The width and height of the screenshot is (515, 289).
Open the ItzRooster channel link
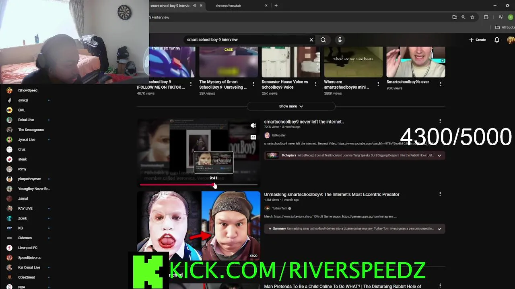click(x=279, y=136)
